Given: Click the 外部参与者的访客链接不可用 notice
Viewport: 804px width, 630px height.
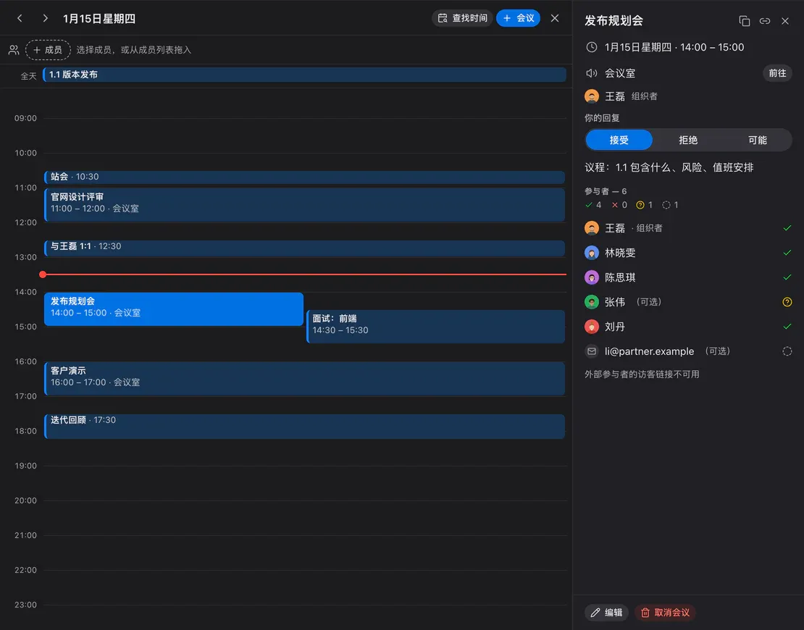Looking at the screenshot, I should click(642, 374).
